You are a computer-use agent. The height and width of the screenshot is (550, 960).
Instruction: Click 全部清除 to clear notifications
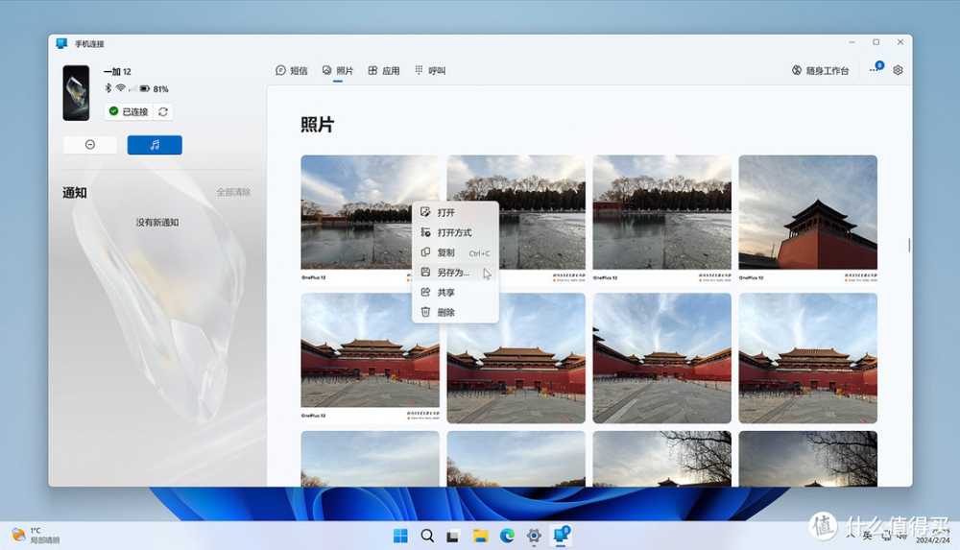coord(233,192)
